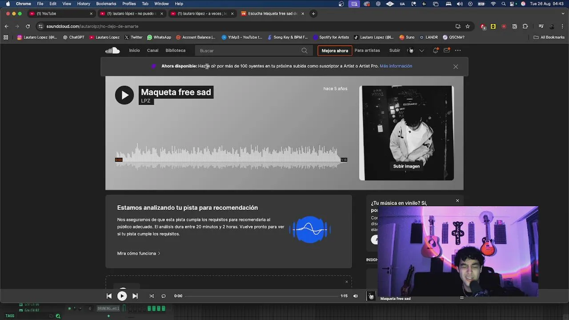Open the LANDR bookmark
The width and height of the screenshot is (569, 320).
point(429,37)
